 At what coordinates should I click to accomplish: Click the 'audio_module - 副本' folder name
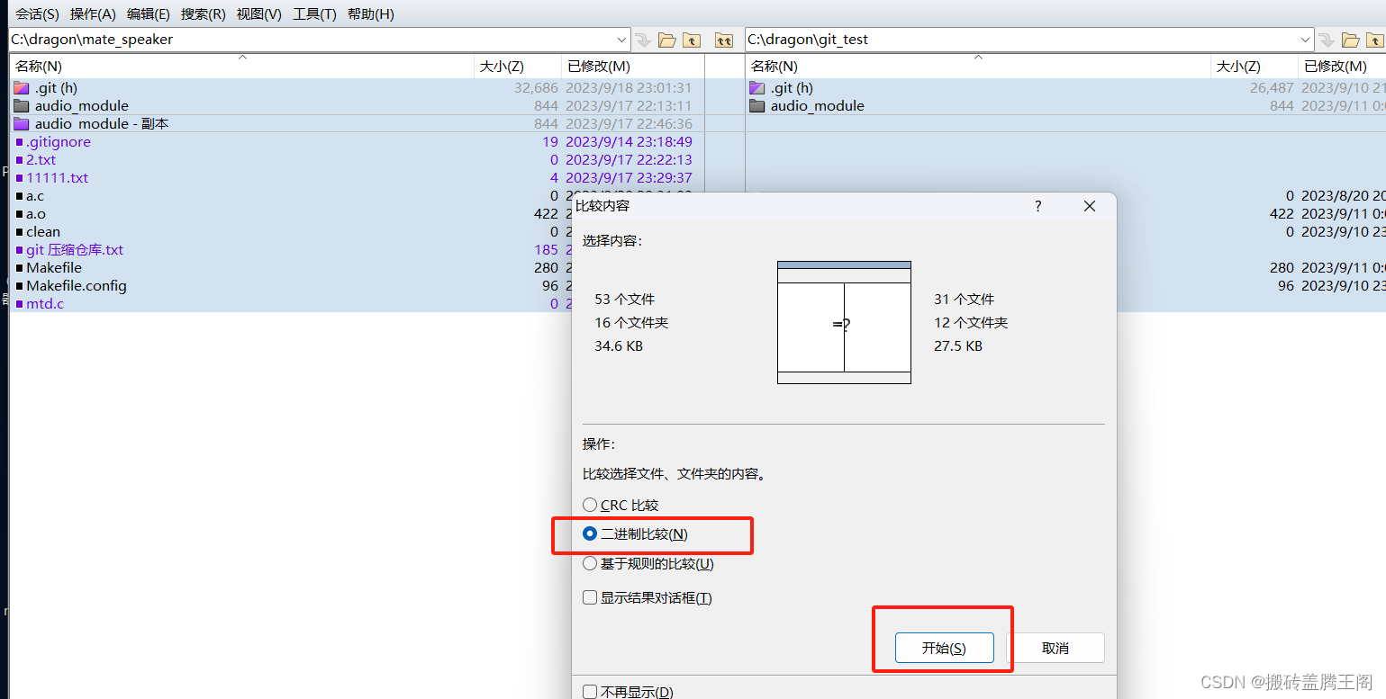click(102, 123)
